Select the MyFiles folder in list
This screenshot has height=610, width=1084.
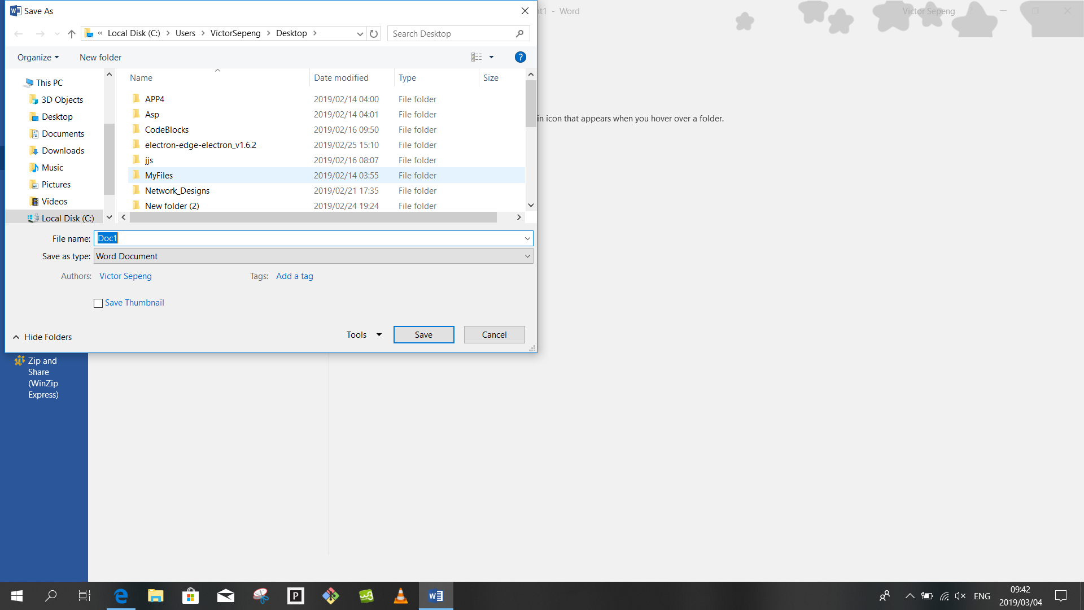tap(159, 176)
